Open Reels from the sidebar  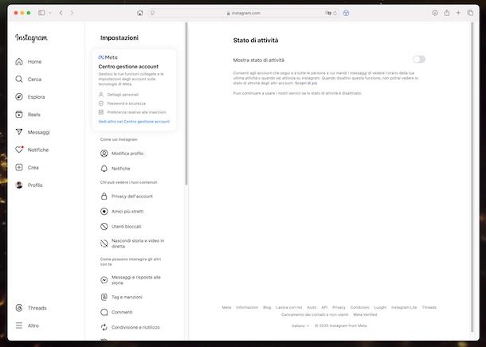[x=28, y=115]
